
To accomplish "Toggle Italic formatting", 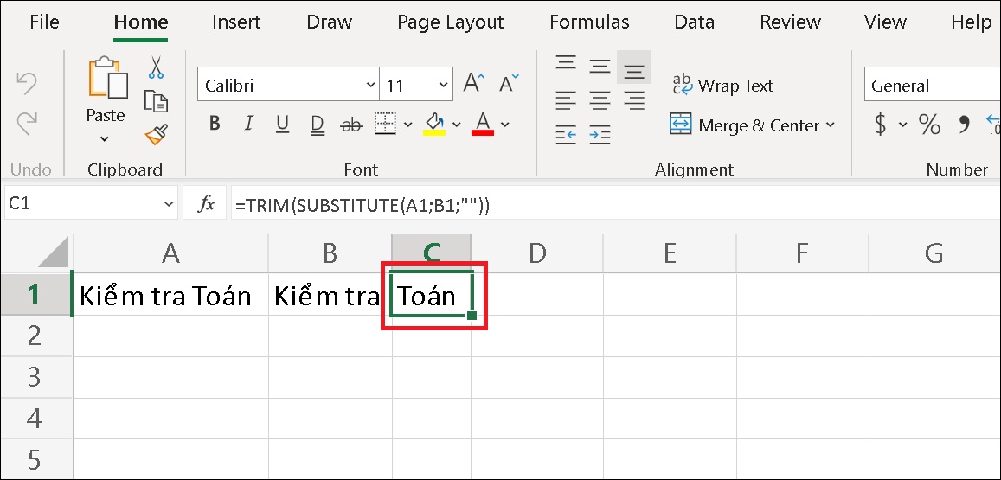I will pyautogui.click(x=248, y=124).
